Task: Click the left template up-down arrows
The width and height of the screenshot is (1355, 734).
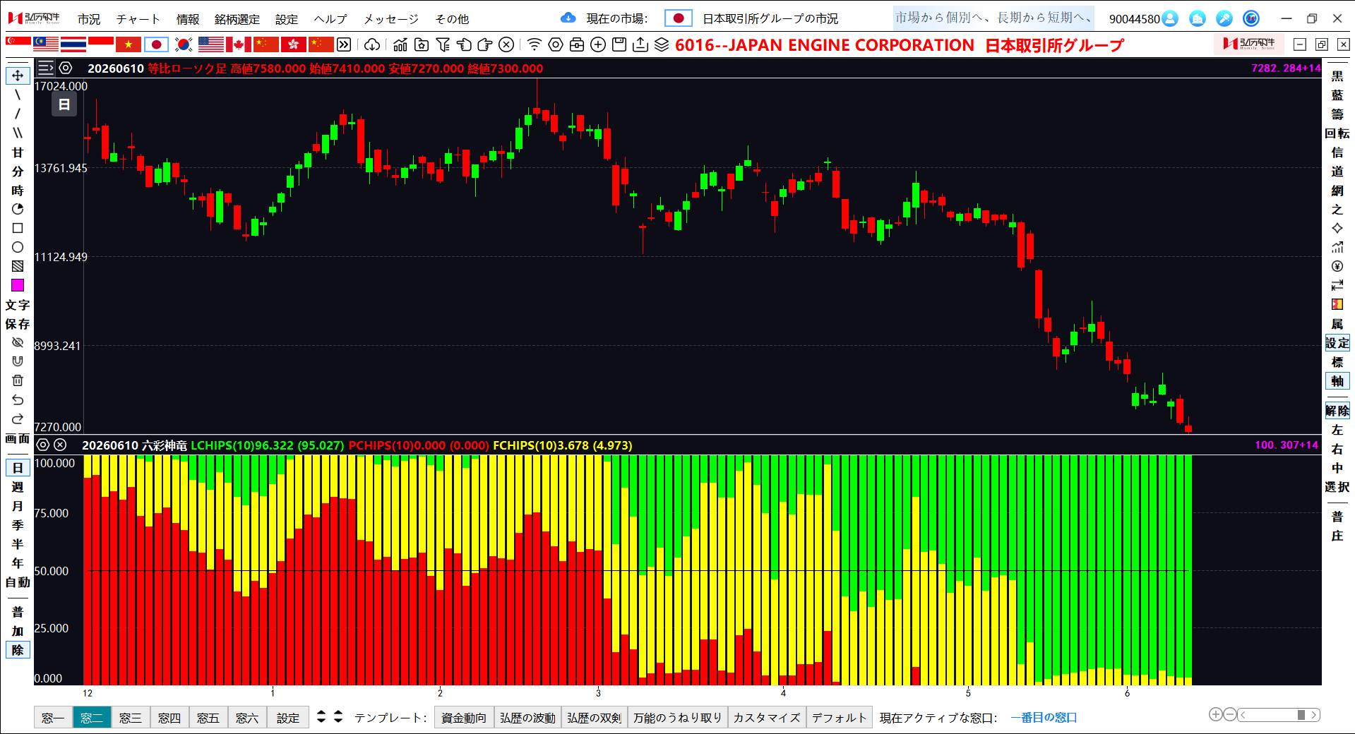Action: click(321, 717)
